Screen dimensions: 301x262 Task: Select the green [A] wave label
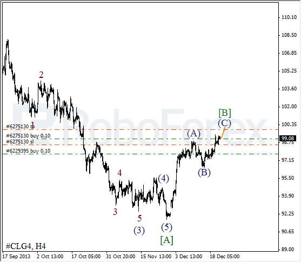[166, 240]
